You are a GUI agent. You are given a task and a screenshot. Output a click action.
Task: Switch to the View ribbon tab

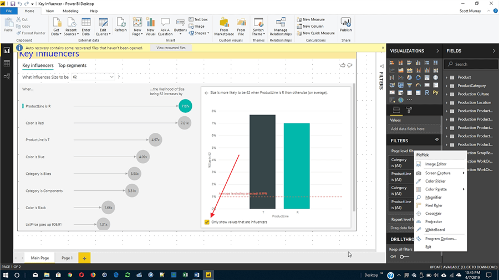pyautogui.click(x=50, y=11)
